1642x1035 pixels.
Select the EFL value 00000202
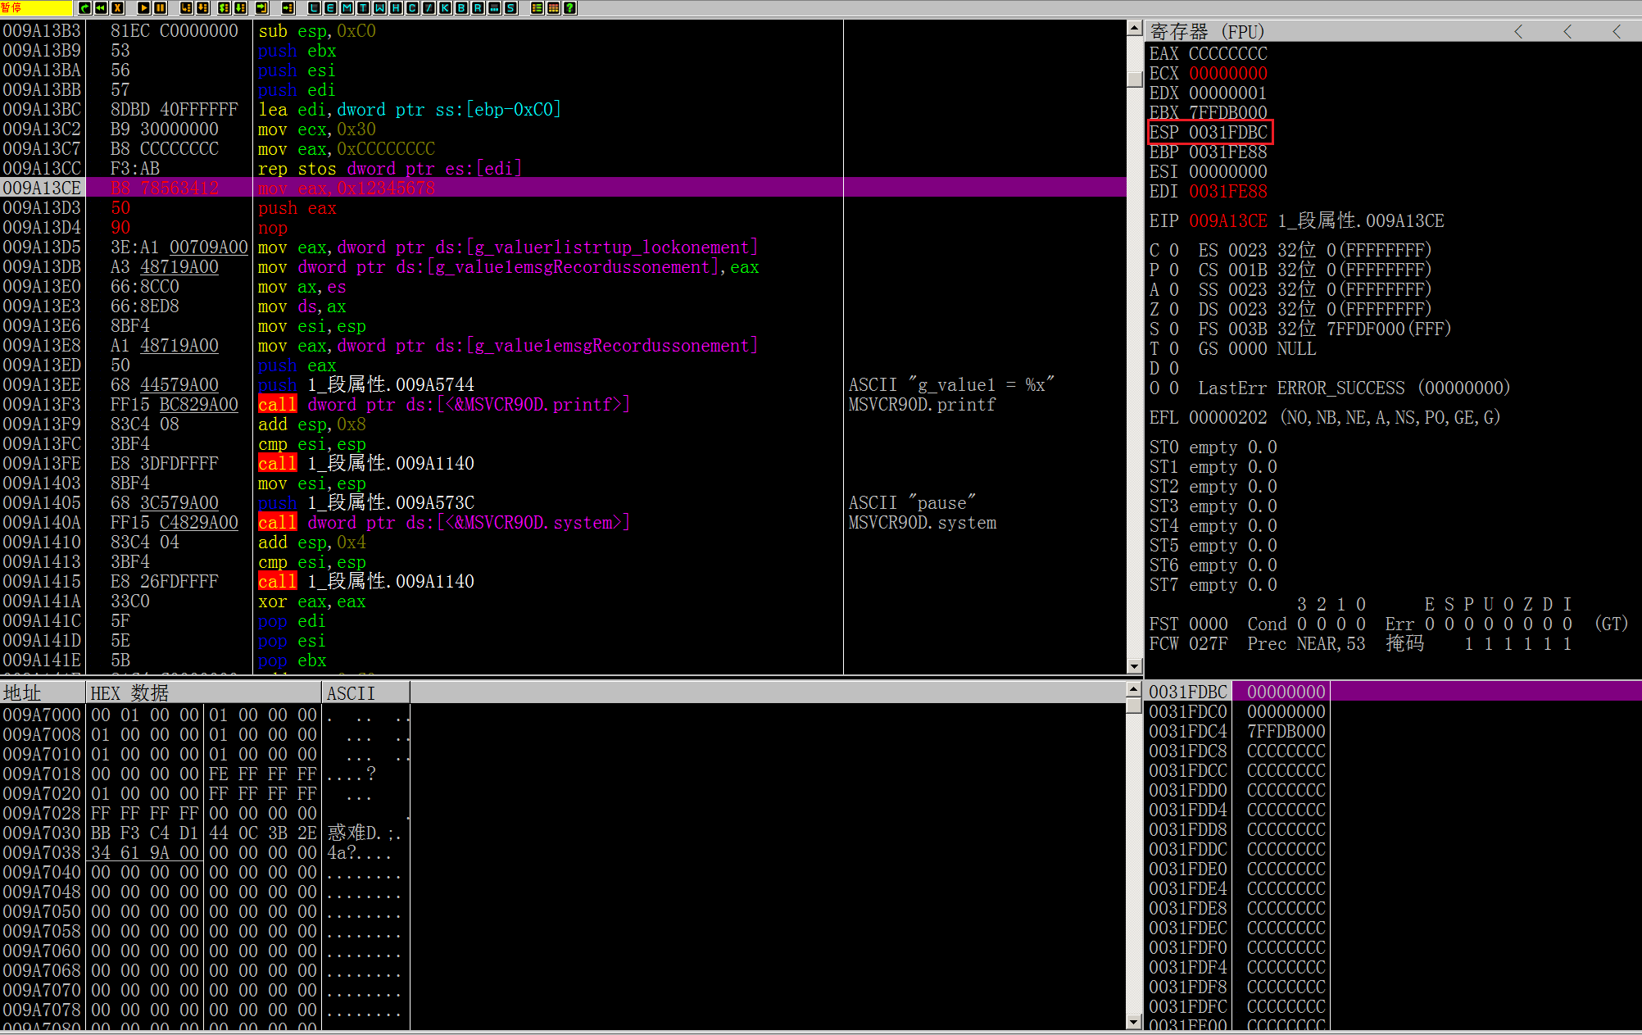1228,418
